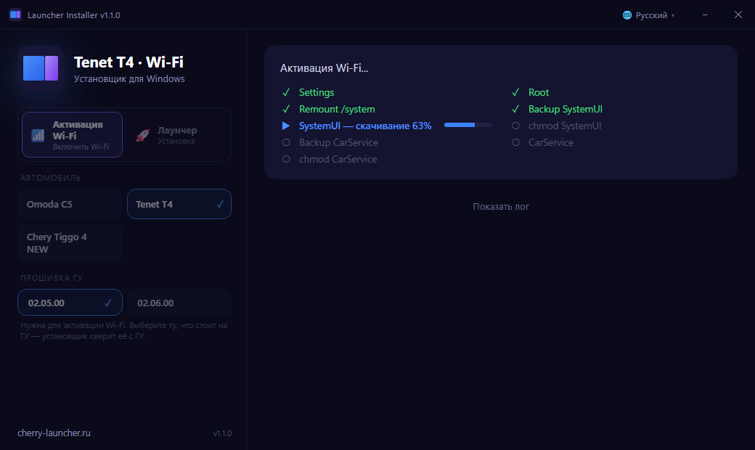Click the v1.1.0 version label in the sidebar footer
The width and height of the screenshot is (755, 450).
(222, 433)
